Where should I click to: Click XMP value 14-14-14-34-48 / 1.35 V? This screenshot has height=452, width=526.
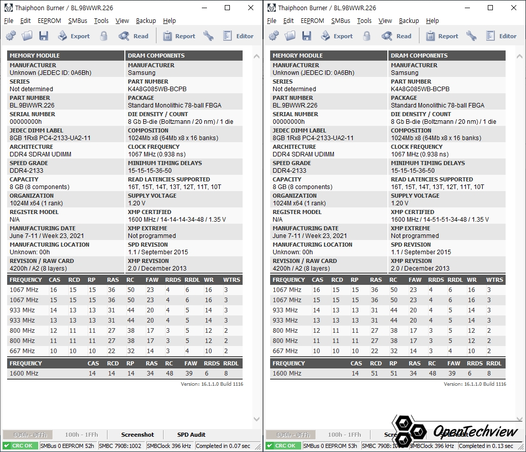tap(177, 219)
